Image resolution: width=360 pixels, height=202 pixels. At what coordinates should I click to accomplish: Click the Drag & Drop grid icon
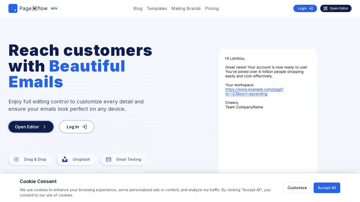pos(16,159)
